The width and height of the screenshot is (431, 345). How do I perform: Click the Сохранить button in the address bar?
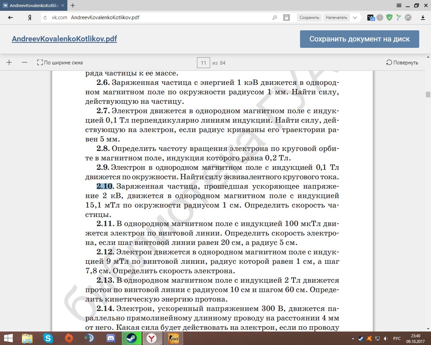309,18
